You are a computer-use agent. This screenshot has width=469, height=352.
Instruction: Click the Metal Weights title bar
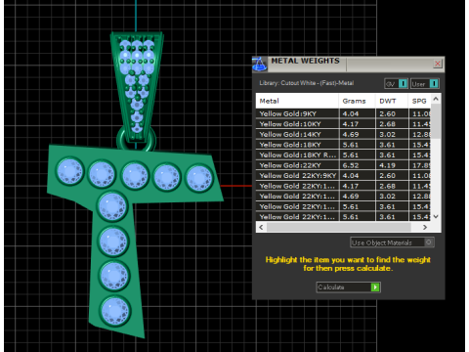coord(349,64)
